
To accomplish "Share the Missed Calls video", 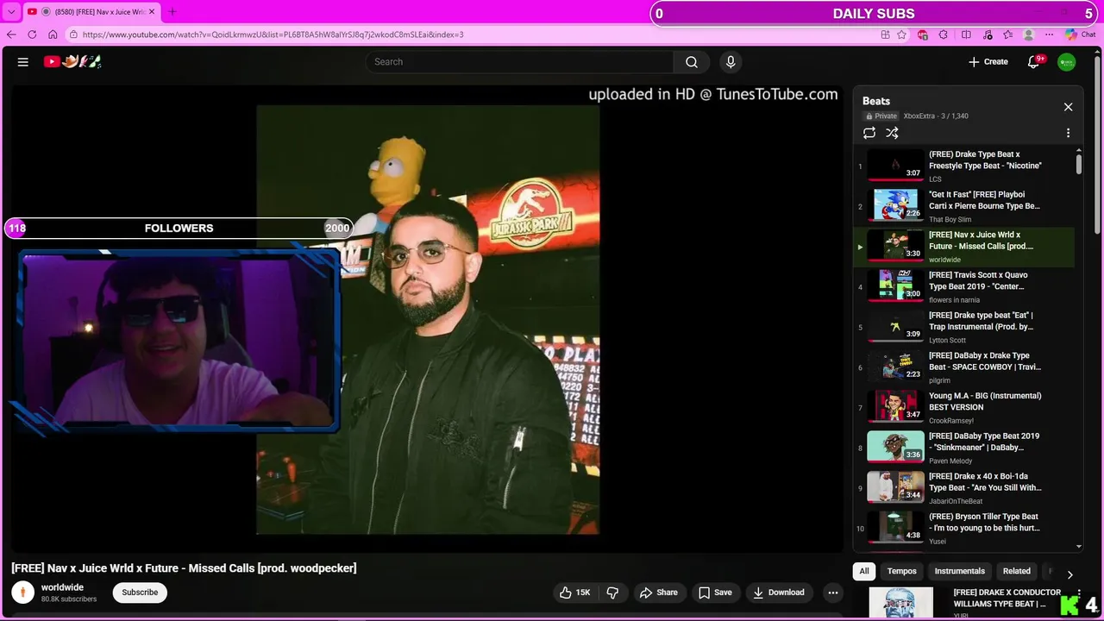I will pyautogui.click(x=658, y=593).
